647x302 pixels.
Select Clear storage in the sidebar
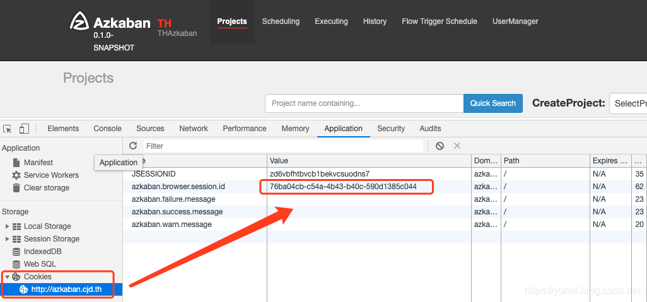tap(47, 188)
